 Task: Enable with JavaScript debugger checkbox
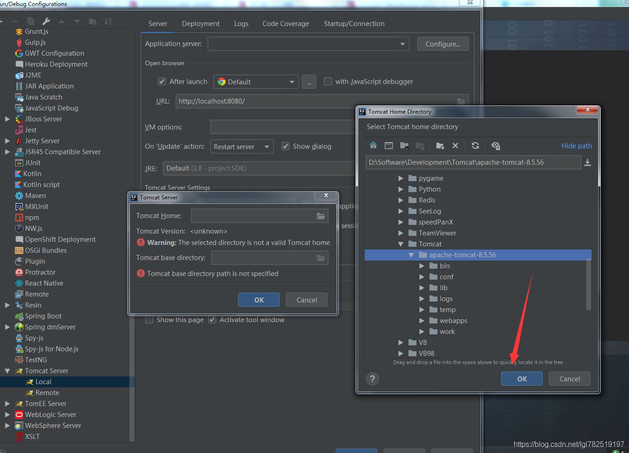[x=328, y=82]
